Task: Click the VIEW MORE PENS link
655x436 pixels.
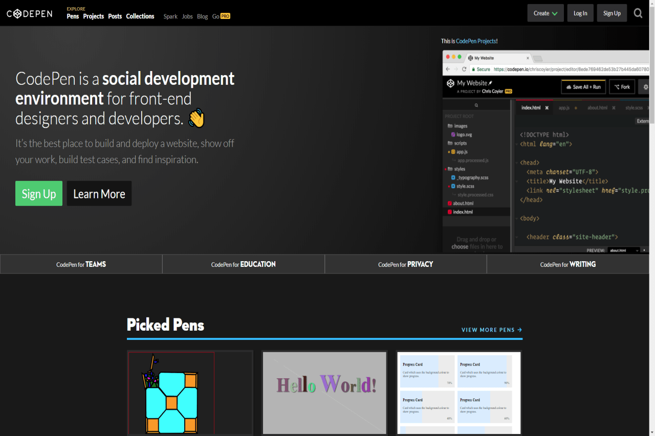Action: 492,330
